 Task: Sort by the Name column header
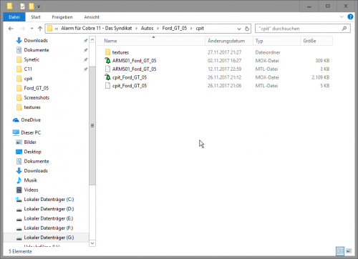(152, 41)
